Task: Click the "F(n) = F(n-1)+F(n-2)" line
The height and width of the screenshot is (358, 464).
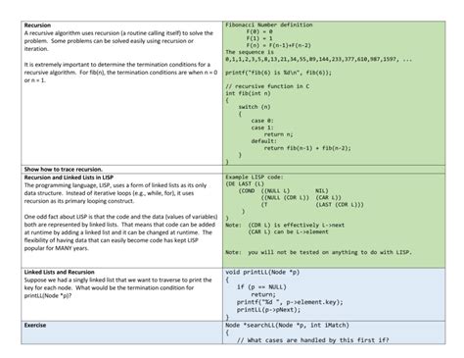Action: pos(278,45)
